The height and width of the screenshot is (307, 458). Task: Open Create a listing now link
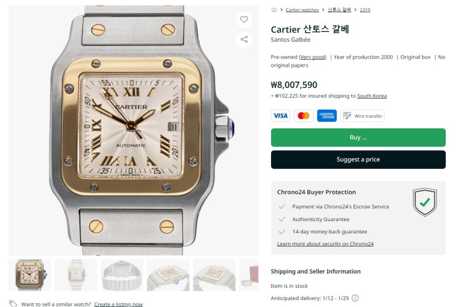(x=118, y=304)
